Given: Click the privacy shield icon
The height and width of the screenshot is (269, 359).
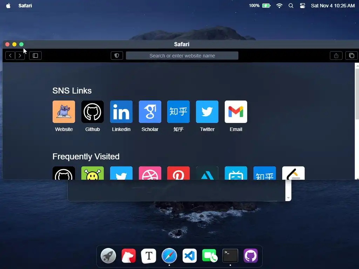Looking at the screenshot, I should pyautogui.click(x=117, y=56).
